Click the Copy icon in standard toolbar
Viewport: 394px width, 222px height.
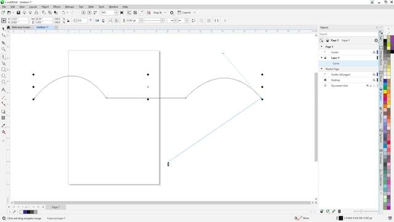[50, 12]
